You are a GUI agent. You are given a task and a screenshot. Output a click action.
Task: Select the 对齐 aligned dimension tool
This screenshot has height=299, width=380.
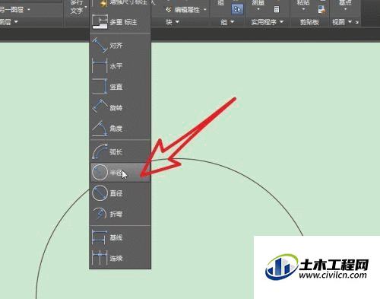click(120, 46)
